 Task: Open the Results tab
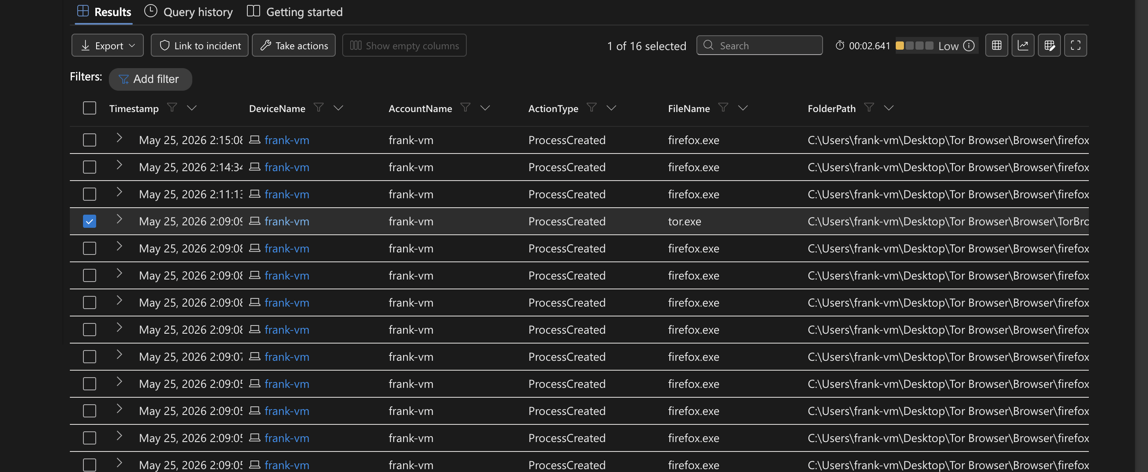point(104,11)
